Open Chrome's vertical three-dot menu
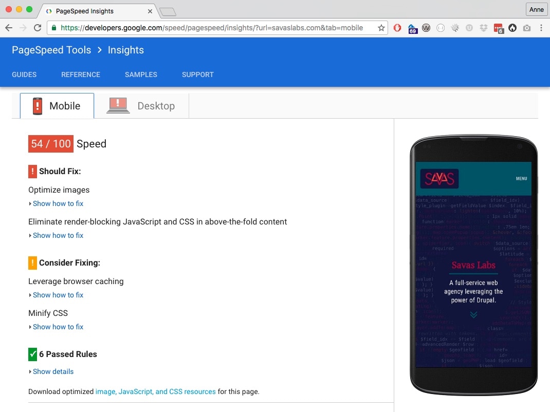Screen dimensions: 550x412 point(541,28)
